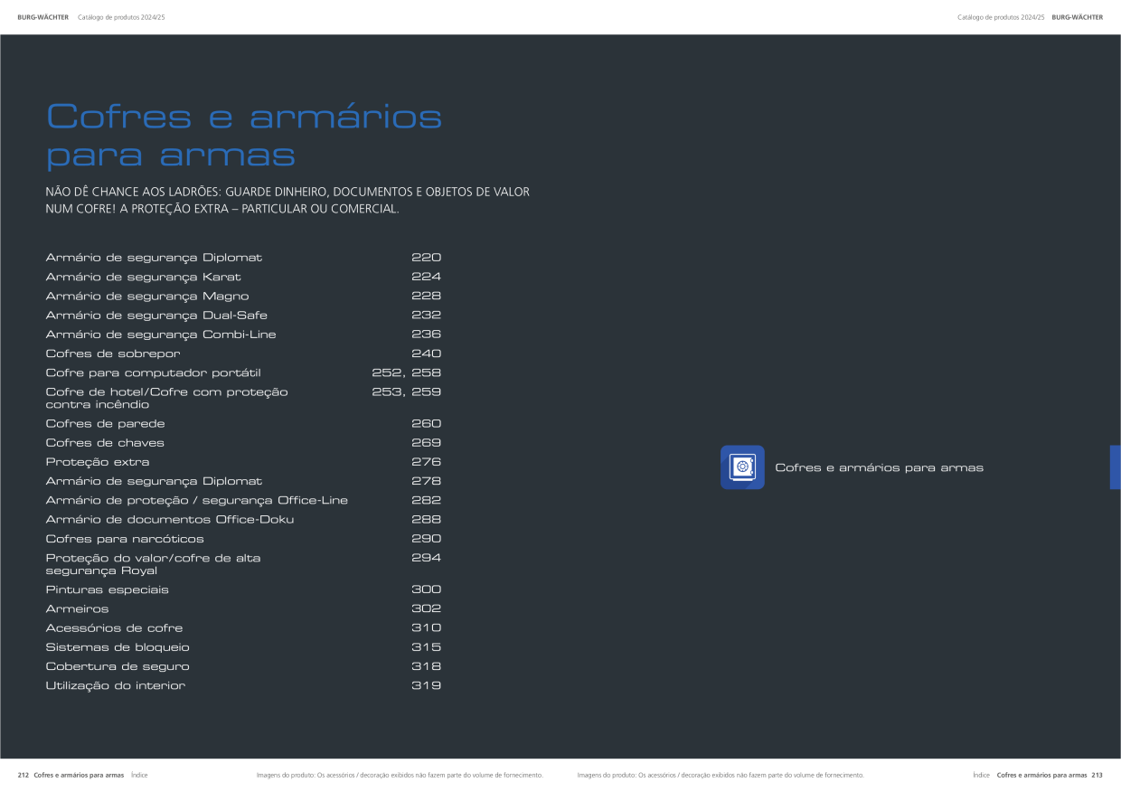
Task: Click page number 282
Action: pos(426,500)
